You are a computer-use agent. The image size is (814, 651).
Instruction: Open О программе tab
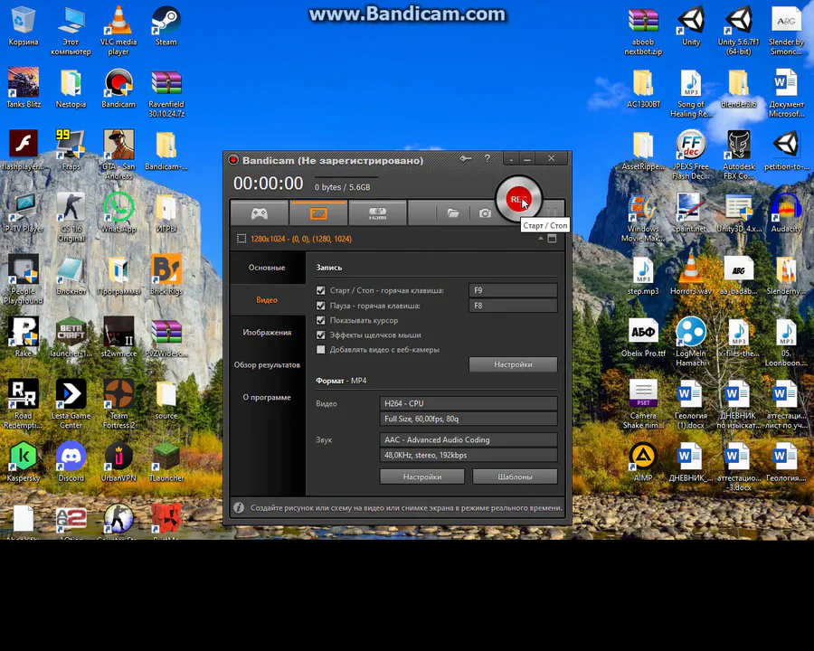coord(267,397)
